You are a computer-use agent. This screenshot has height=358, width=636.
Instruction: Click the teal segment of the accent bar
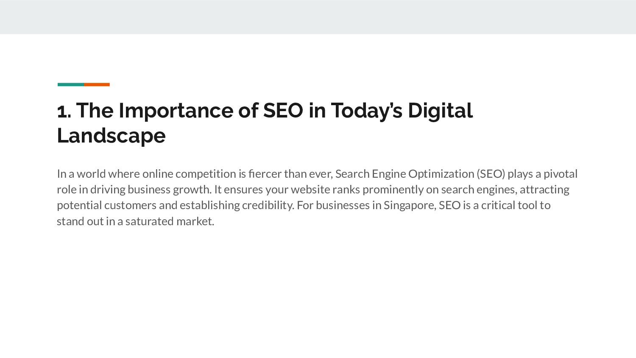point(70,84)
